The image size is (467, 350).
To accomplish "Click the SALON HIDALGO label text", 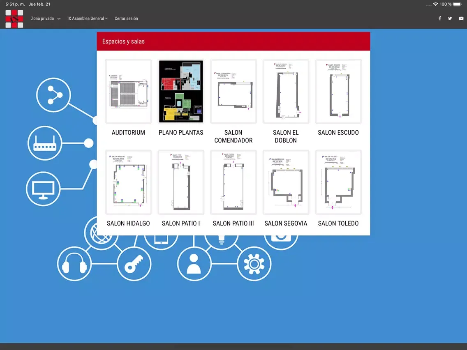I will coord(128,223).
